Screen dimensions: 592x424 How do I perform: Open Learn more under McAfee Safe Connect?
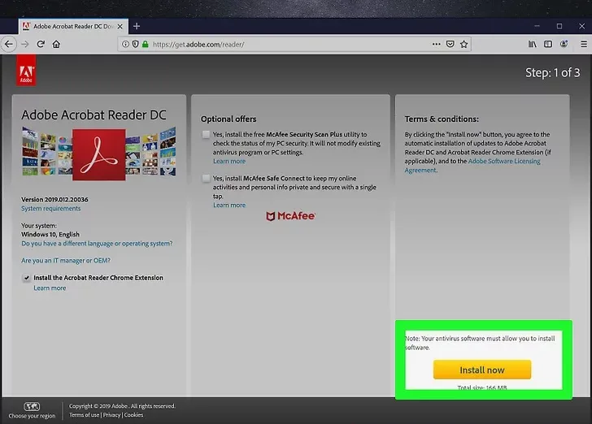229,206
